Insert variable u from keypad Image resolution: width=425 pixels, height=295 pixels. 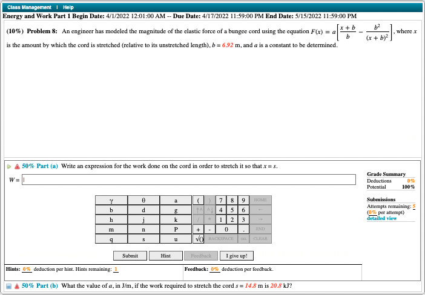pos(176,239)
